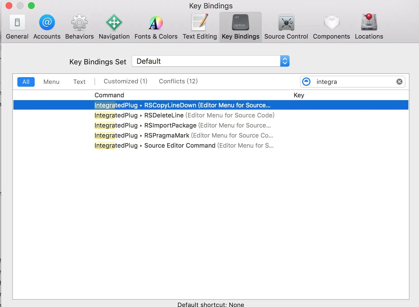Open the Key Bindings Set dropdown
Screen dimensions: 419x307
pyautogui.click(x=211, y=61)
